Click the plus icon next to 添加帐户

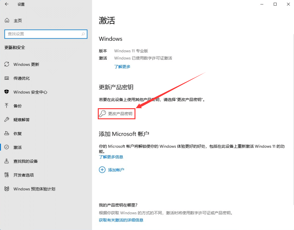pos(102,170)
